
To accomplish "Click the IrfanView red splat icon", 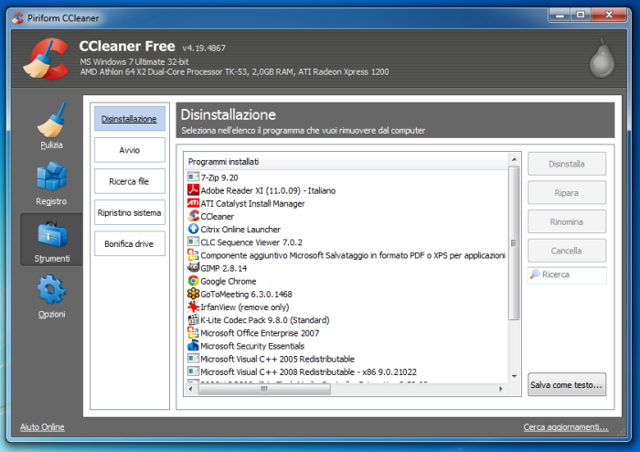I will click(193, 307).
